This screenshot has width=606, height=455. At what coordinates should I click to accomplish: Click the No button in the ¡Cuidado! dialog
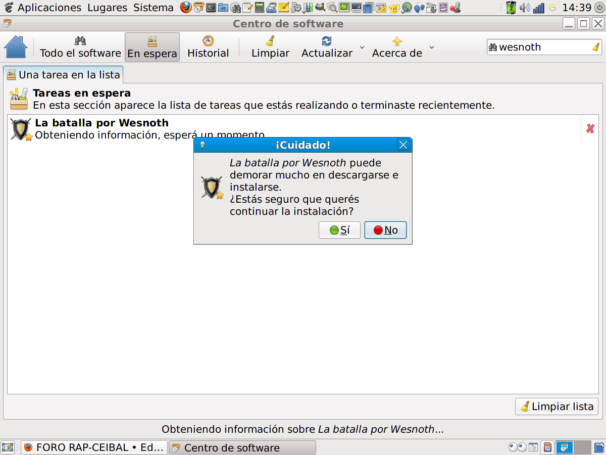(385, 230)
